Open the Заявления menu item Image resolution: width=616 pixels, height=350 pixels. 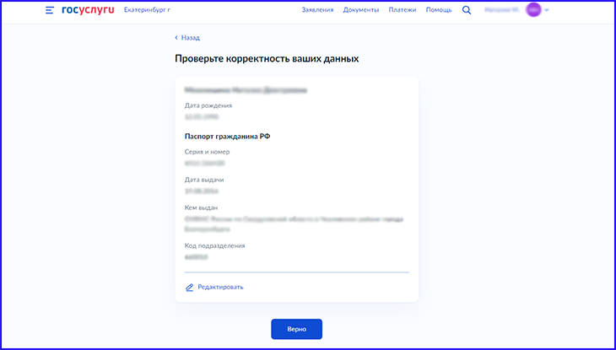click(317, 10)
